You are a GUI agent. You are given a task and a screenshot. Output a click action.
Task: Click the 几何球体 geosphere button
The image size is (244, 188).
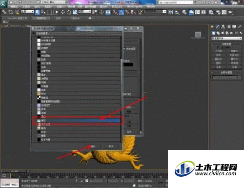234,55
